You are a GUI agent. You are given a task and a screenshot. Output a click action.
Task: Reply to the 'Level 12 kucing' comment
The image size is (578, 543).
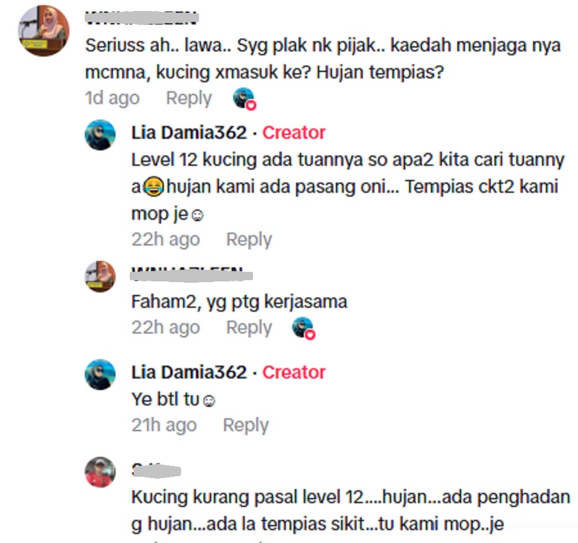[249, 240]
